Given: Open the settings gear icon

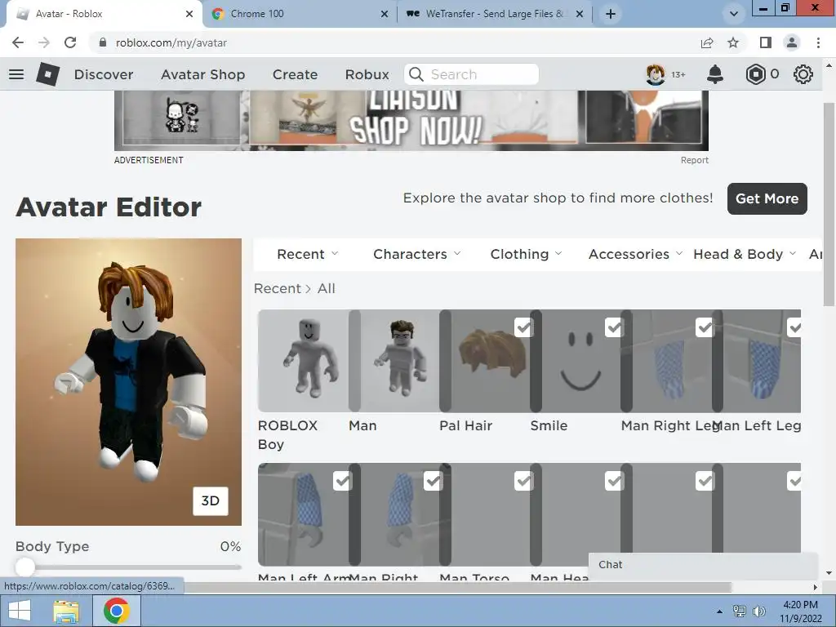Looking at the screenshot, I should tap(803, 74).
